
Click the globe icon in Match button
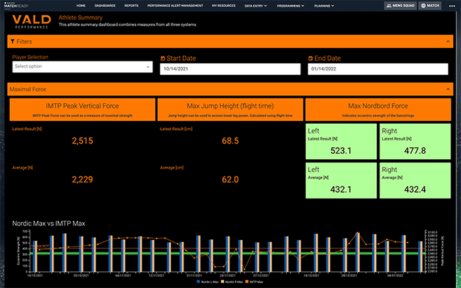(424, 5)
